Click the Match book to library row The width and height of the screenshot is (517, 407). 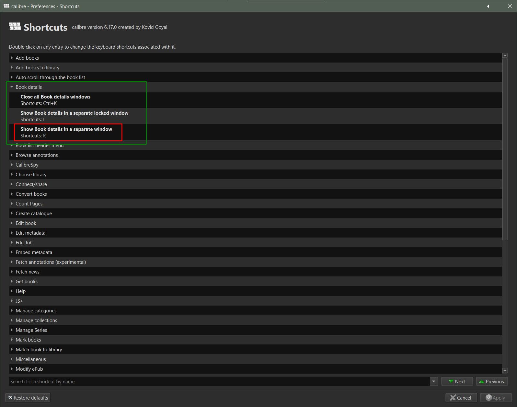pyautogui.click(x=256, y=349)
